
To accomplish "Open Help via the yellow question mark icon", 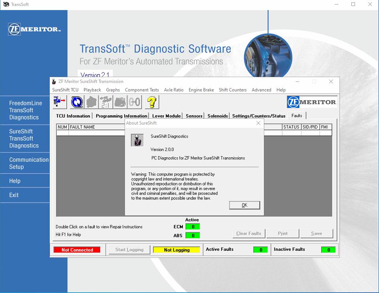I will (152, 102).
